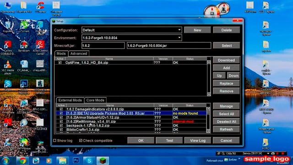Toggle Active checkbox for ArmorStatusHUDv1.12.zip
This screenshot has height=165, width=293.
(x=61, y=117)
